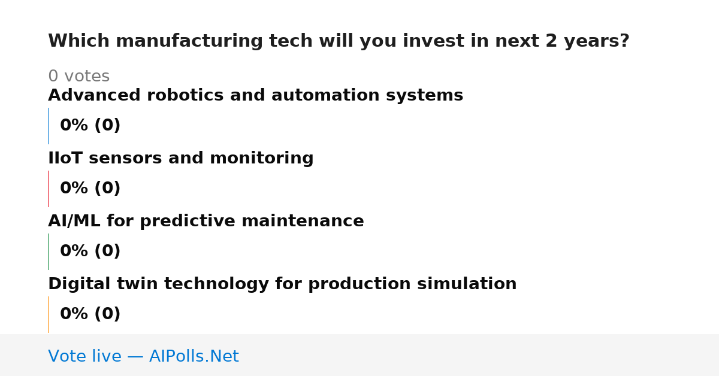The image size is (719, 376).
Task: Click the 0% (0) result for IIoT sensors
Action: [x=90, y=189]
